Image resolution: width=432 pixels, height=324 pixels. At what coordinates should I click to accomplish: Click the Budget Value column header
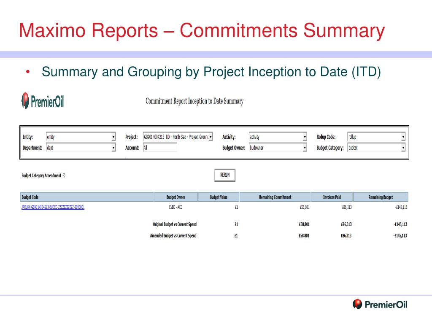[219, 197]
